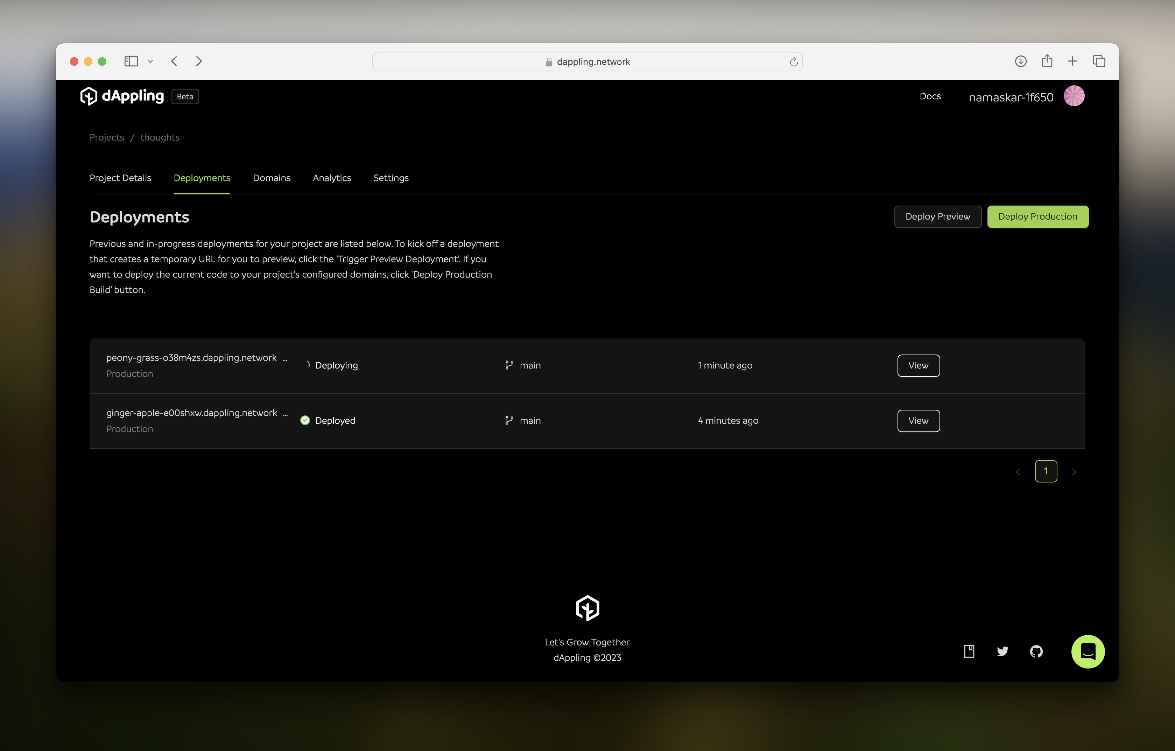1175x751 pixels.
Task: Click Deploy Preview button
Action: pos(937,216)
